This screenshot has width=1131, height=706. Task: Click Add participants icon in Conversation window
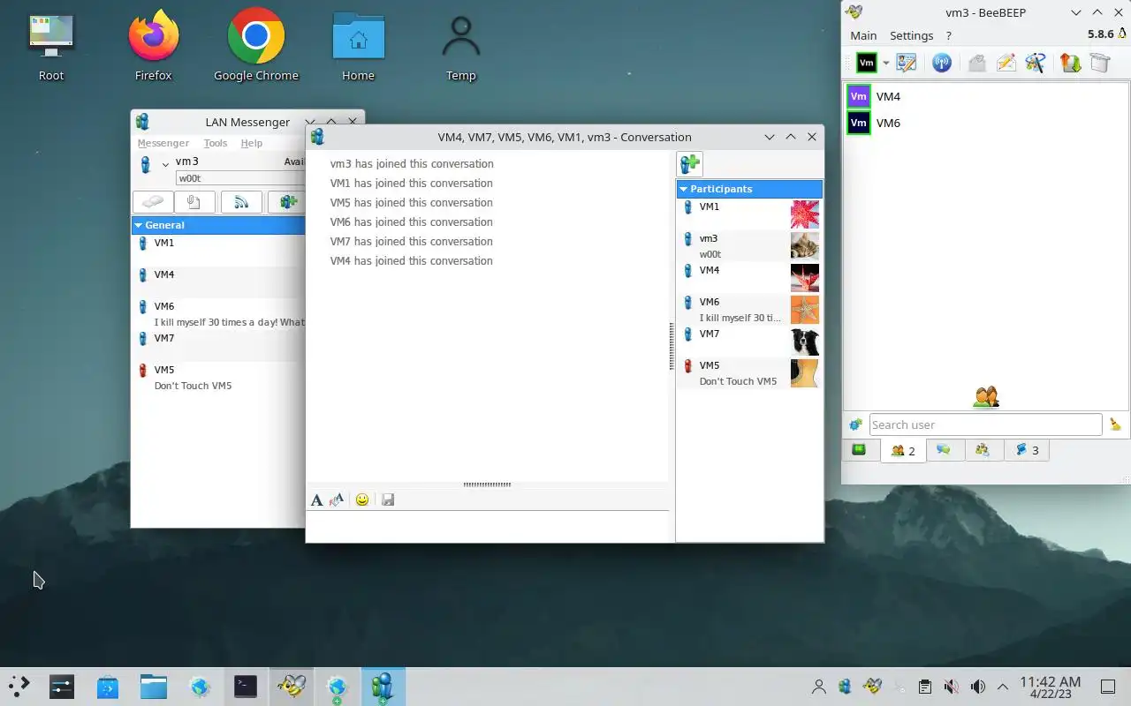click(690, 163)
